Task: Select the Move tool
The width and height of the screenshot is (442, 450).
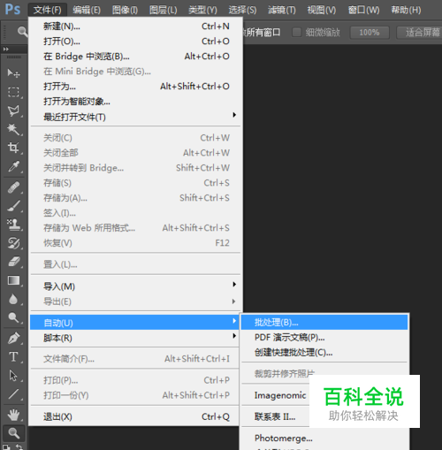Action: [13, 72]
